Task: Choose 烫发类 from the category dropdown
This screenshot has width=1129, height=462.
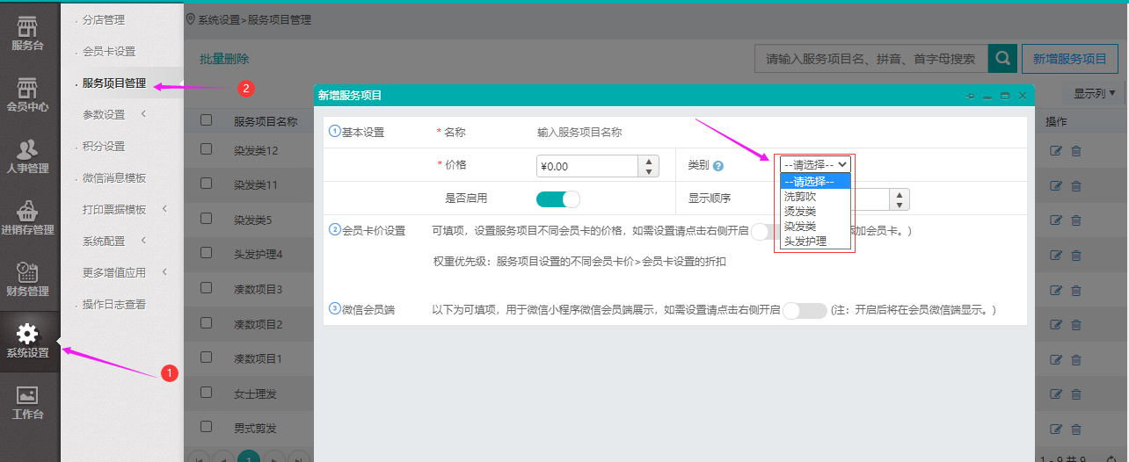Action: (x=799, y=212)
